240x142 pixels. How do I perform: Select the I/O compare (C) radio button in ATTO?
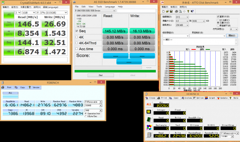[x=218, y=20]
